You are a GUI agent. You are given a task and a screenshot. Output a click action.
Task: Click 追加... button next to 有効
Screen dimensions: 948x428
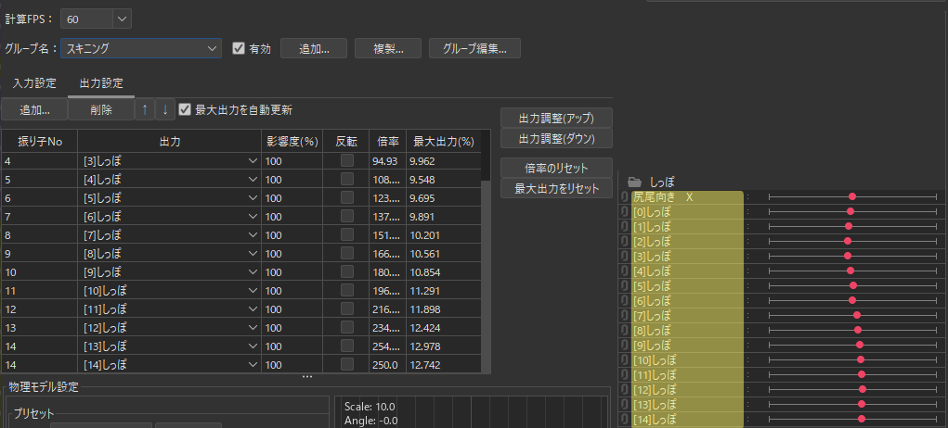click(x=314, y=49)
